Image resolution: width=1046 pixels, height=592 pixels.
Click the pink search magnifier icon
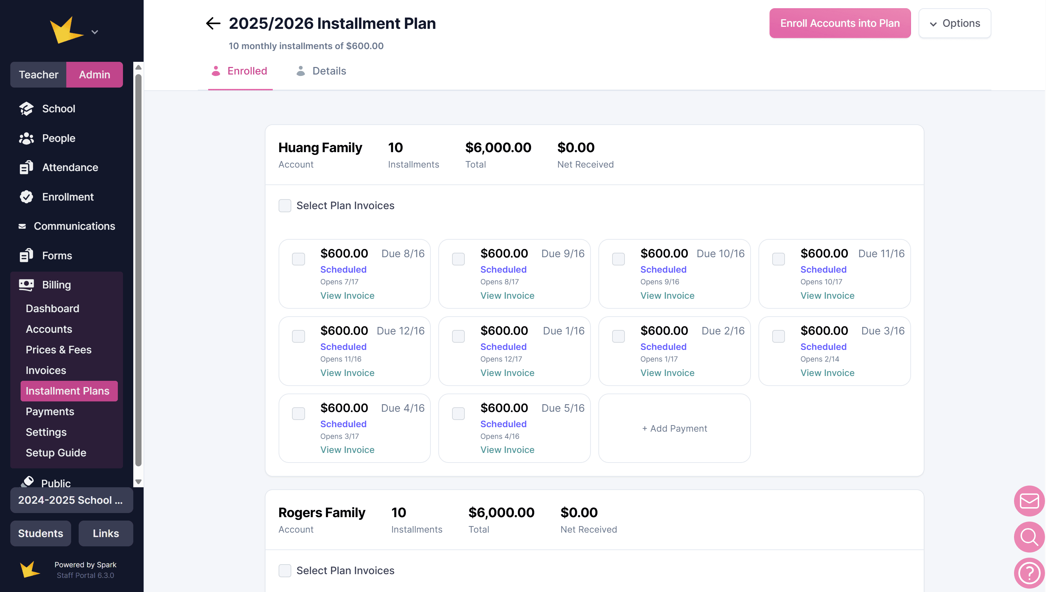click(1029, 537)
